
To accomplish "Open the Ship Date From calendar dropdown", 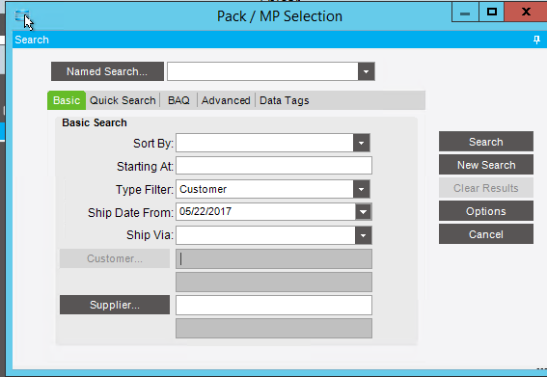I will click(x=363, y=212).
